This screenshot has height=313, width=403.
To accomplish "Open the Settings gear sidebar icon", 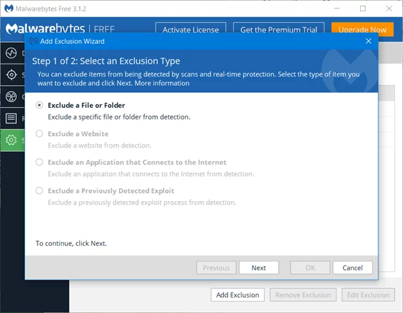I will (x=11, y=140).
